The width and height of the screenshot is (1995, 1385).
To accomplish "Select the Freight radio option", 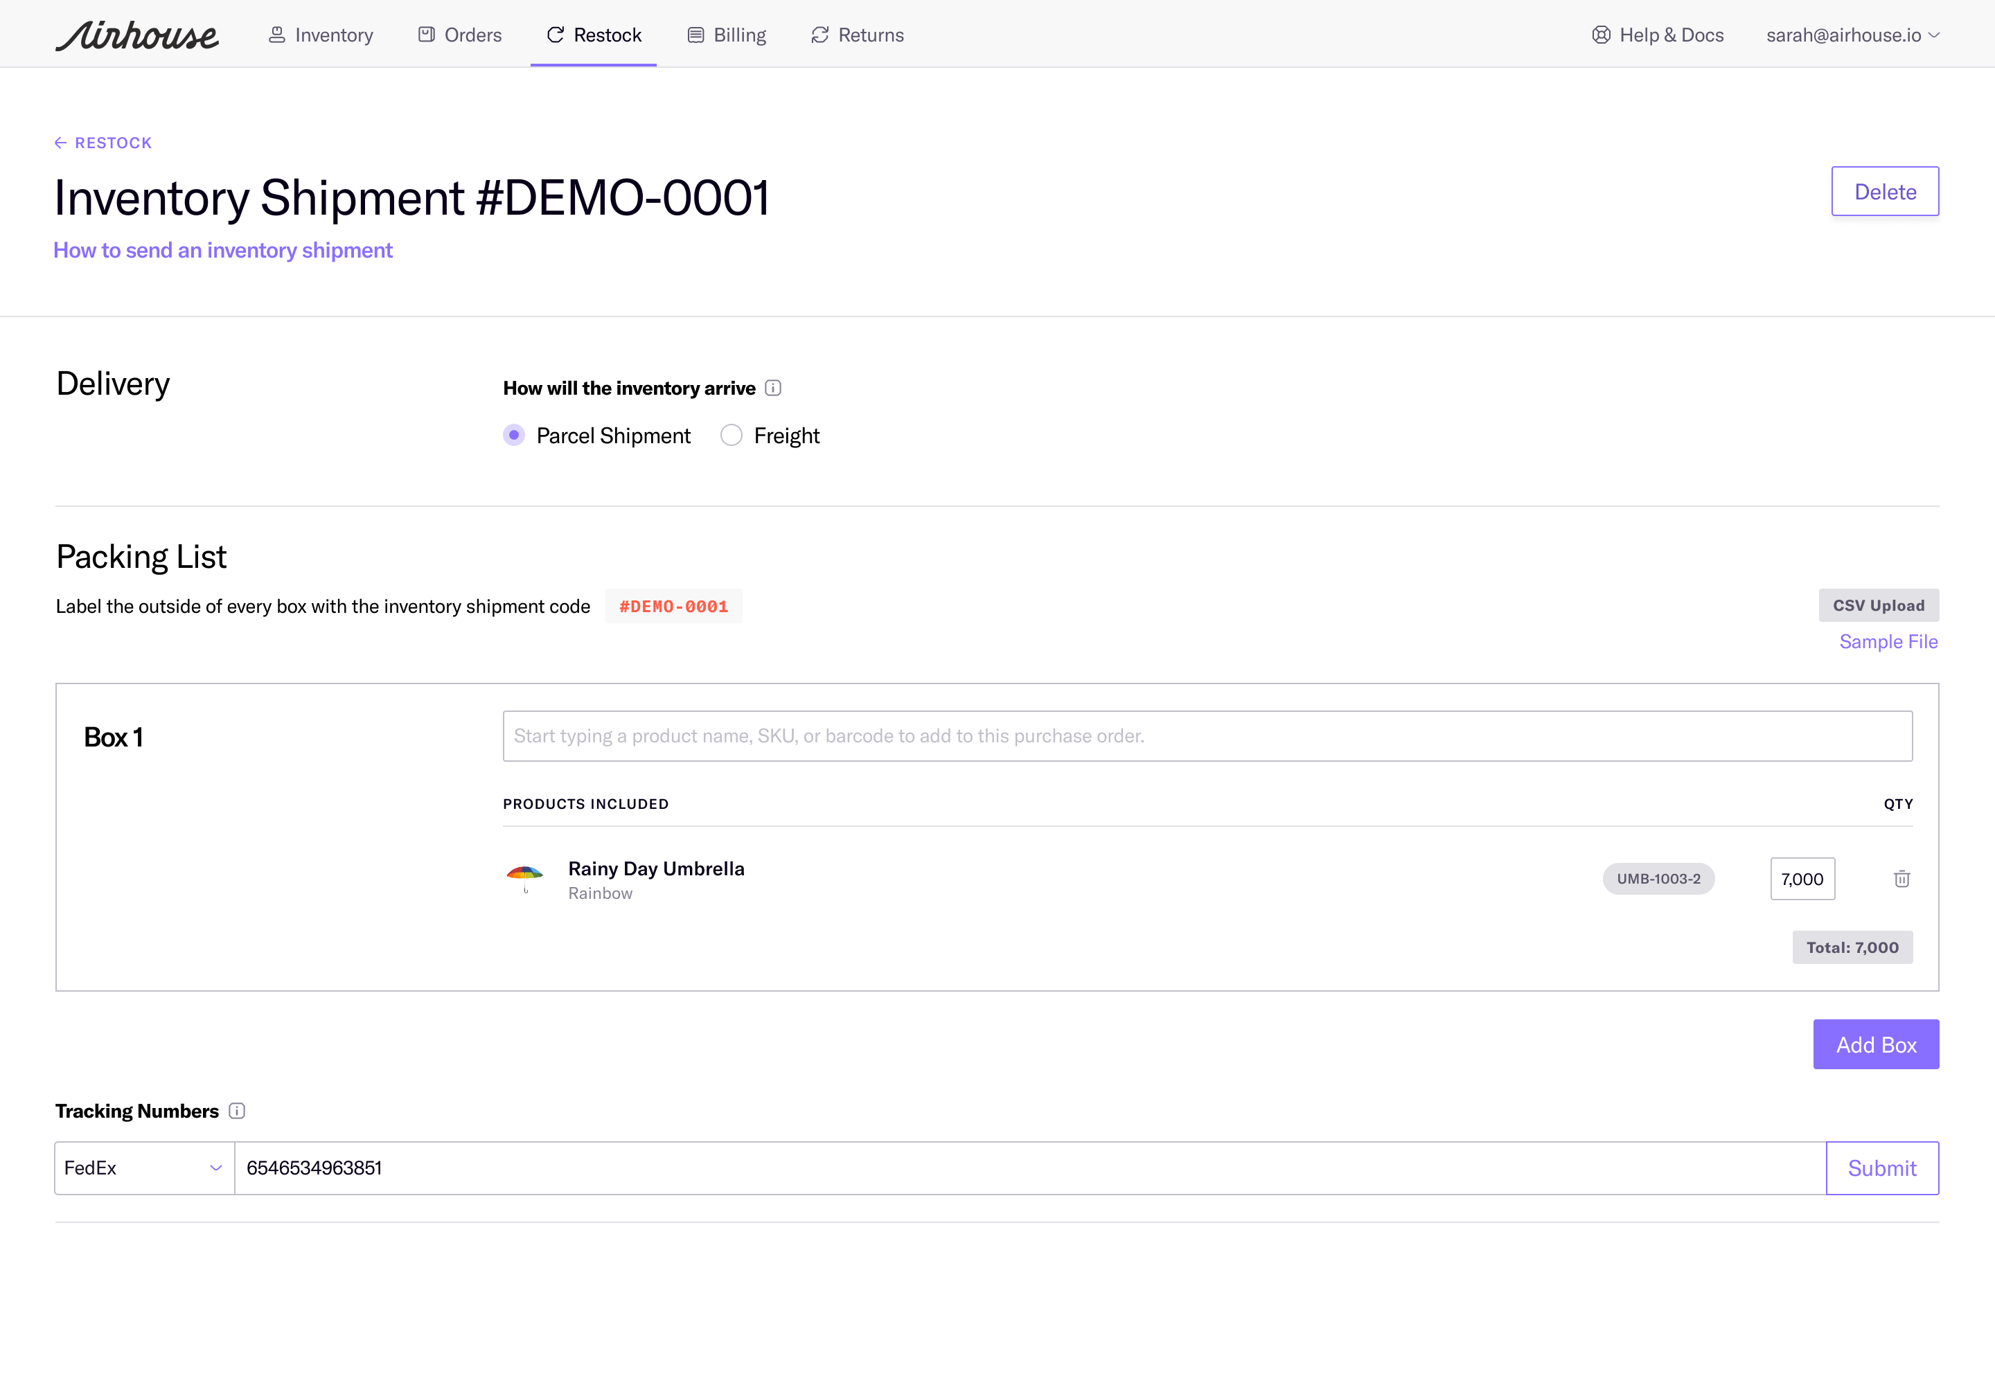I will tap(731, 435).
